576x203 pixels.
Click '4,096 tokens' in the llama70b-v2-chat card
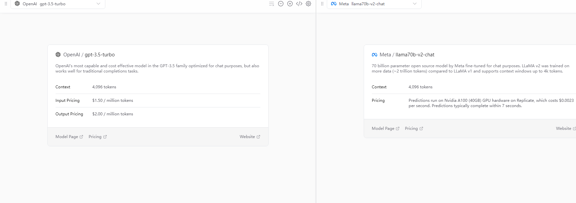pos(420,87)
